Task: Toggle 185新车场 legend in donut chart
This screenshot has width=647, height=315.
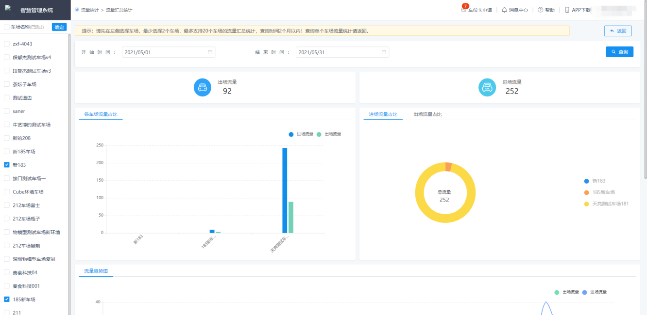Action: (599, 192)
